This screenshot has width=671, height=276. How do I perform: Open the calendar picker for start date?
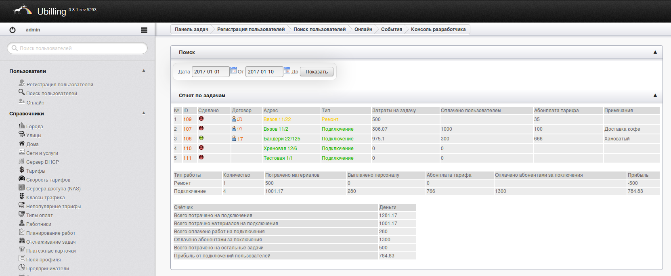(233, 71)
